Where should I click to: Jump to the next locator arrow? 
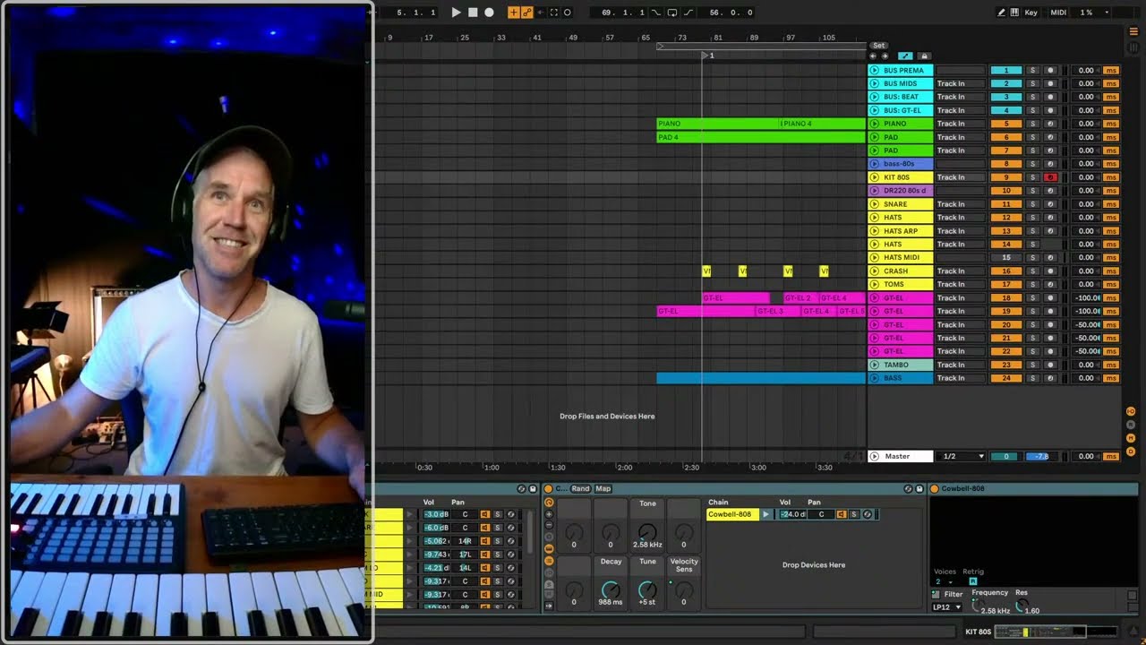[885, 56]
